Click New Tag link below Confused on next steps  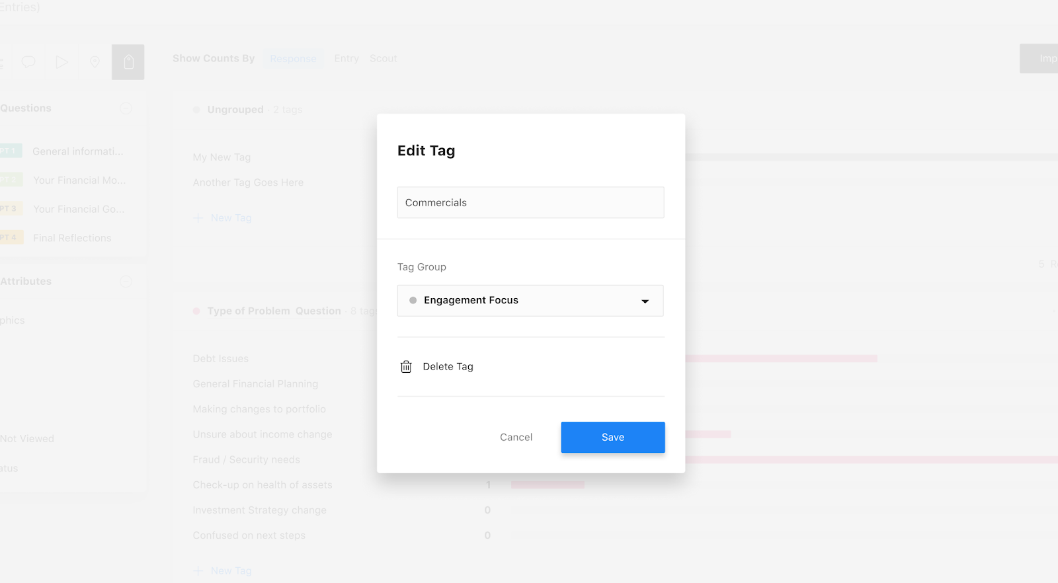[x=231, y=570]
